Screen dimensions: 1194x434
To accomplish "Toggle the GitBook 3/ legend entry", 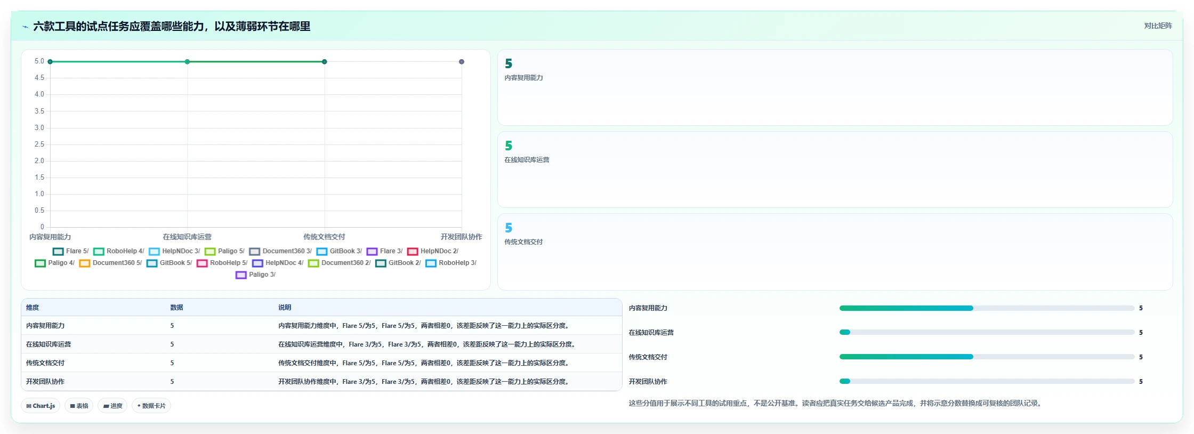I will tap(339, 251).
